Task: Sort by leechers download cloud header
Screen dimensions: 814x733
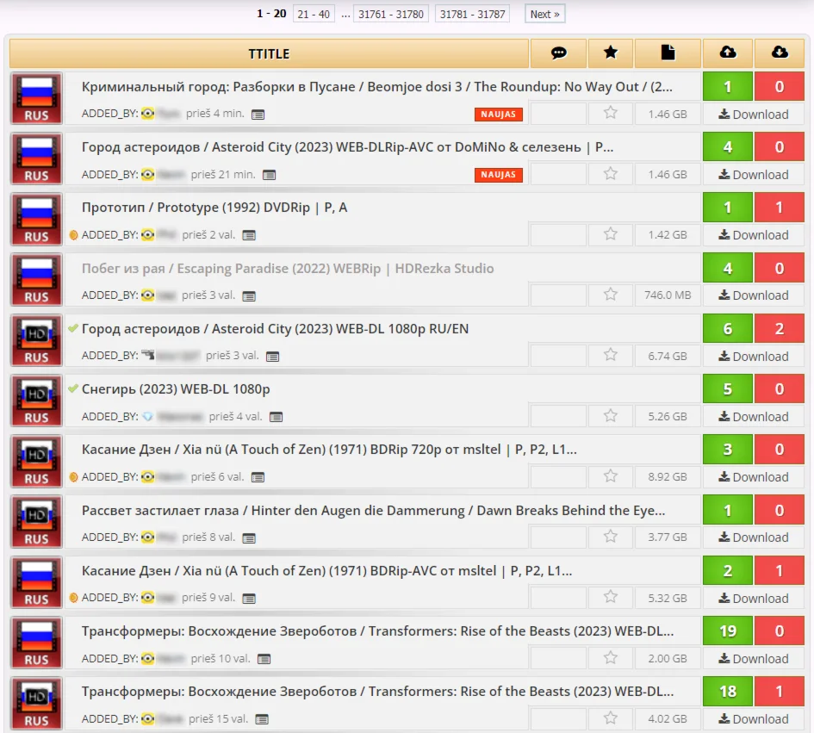Action: coord(780,53)
